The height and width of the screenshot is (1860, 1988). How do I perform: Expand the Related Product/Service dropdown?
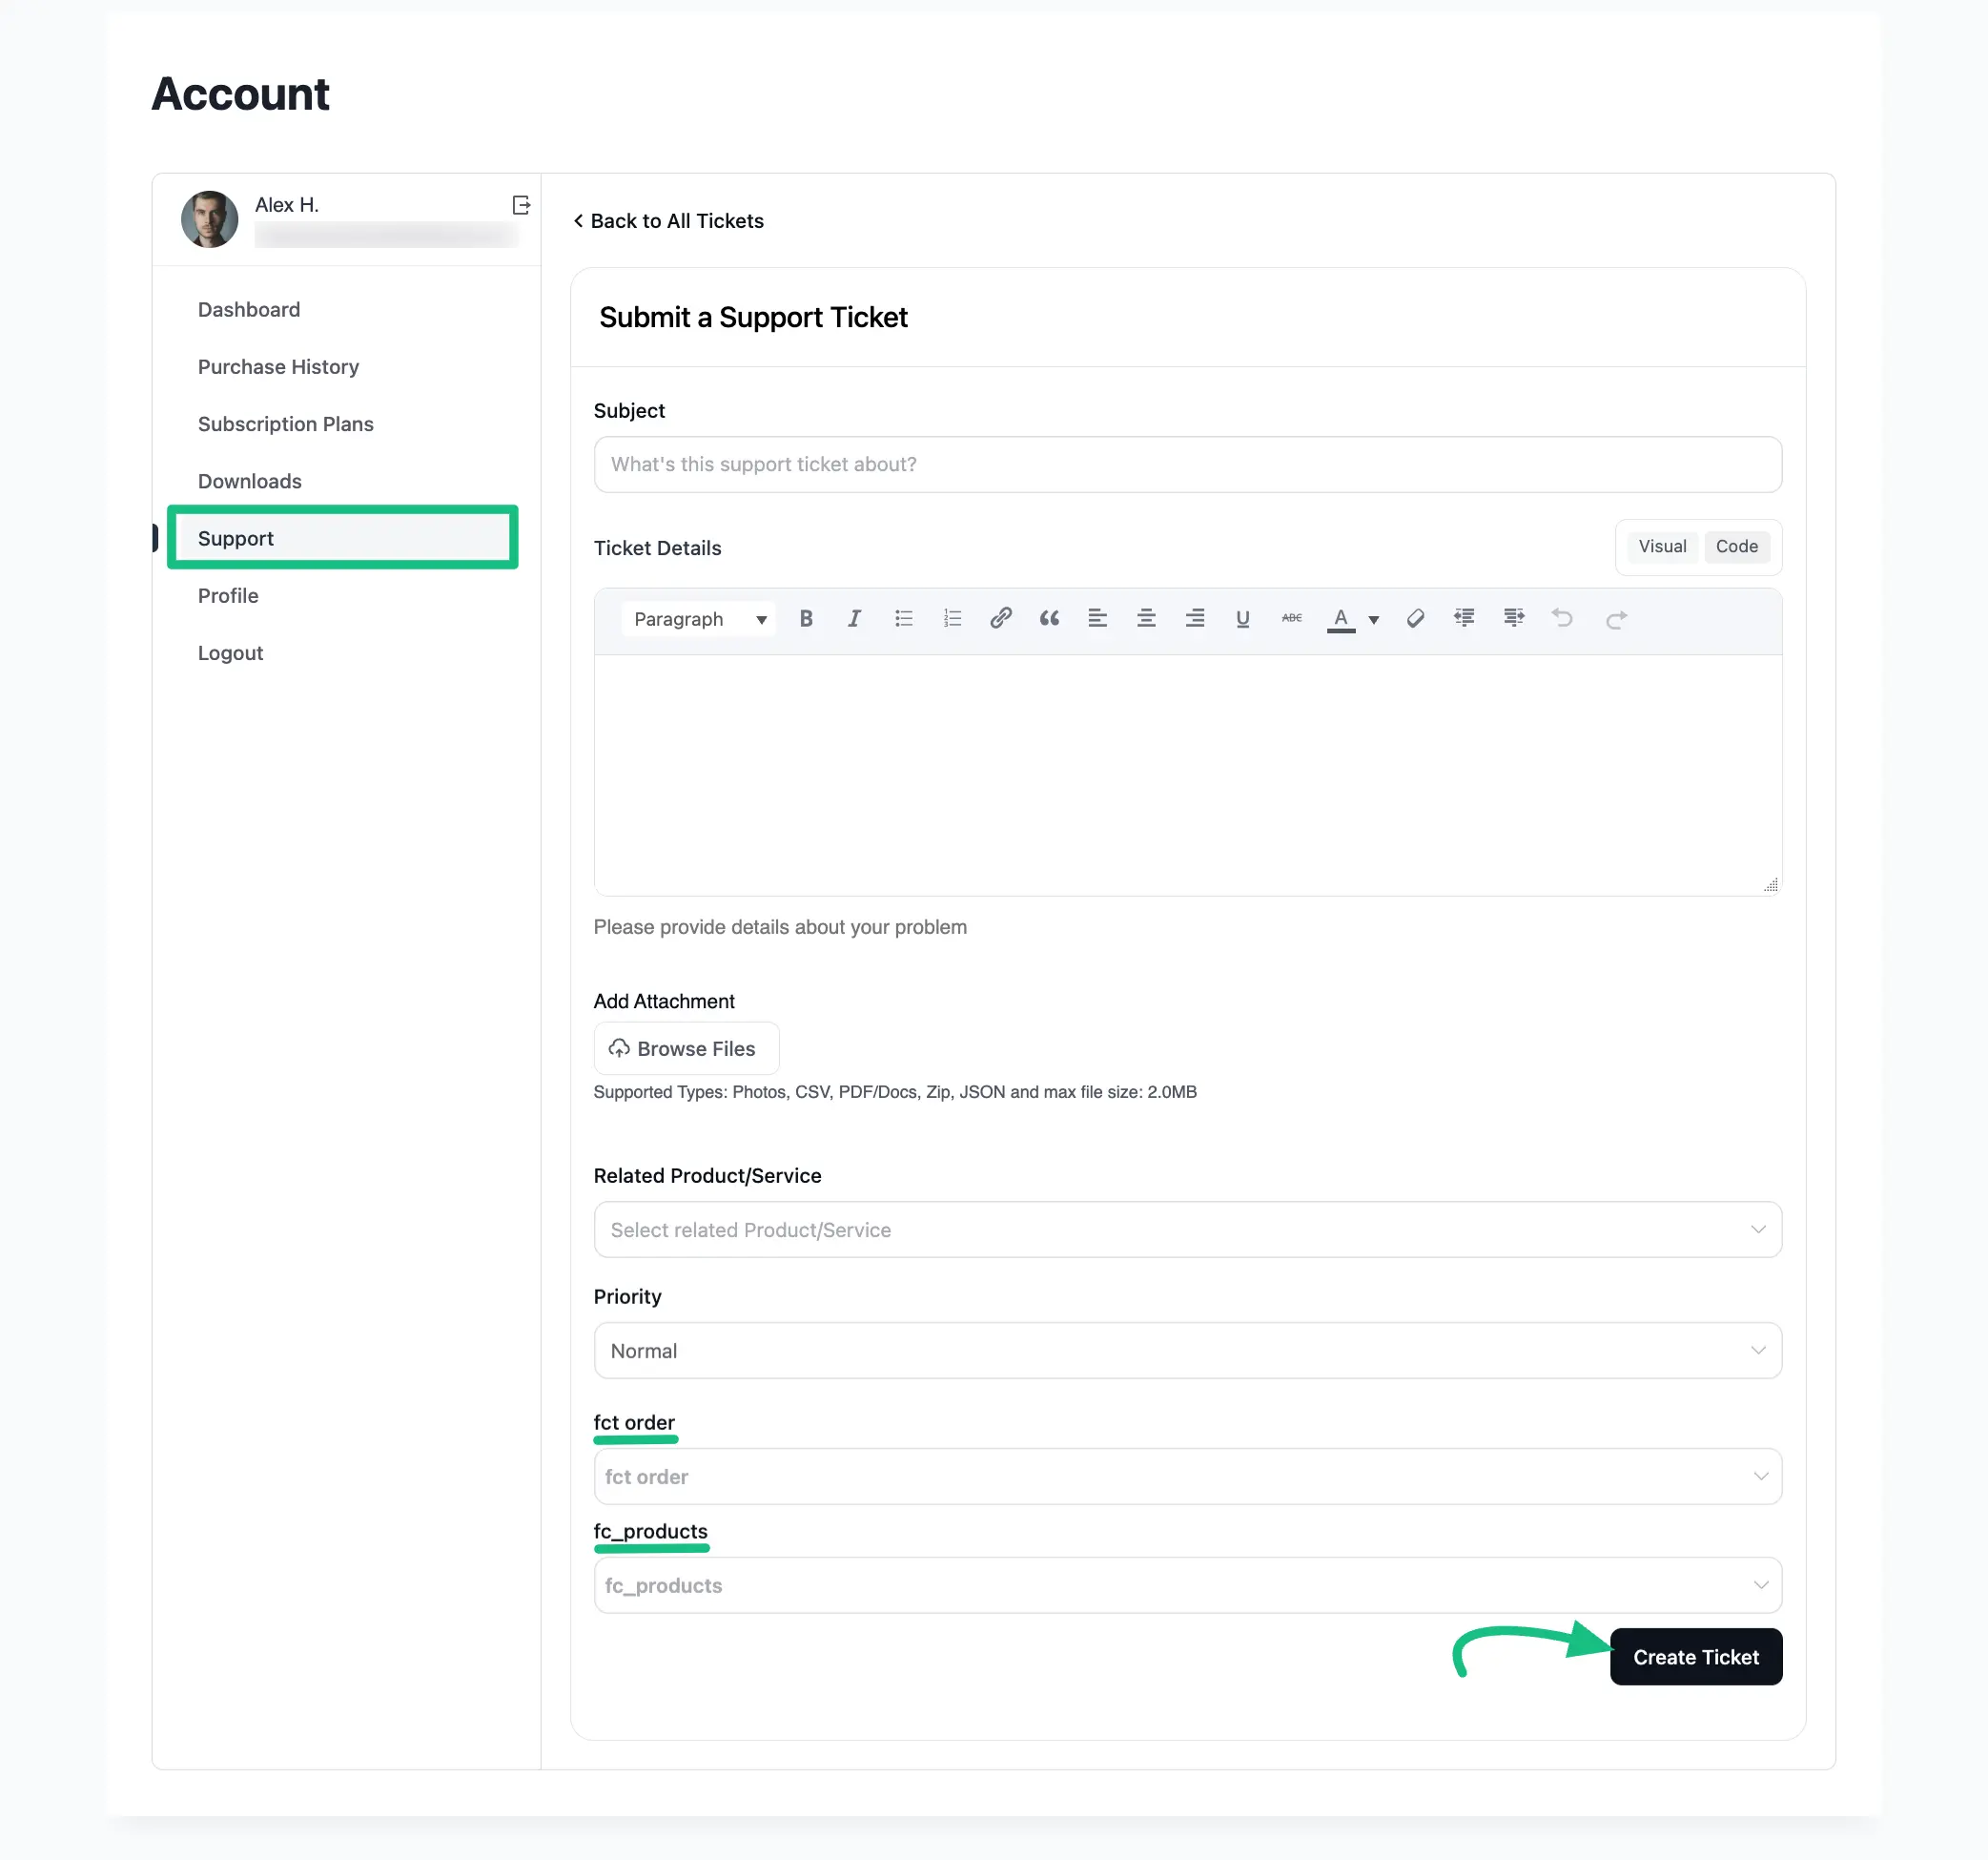point(1187,1230)
